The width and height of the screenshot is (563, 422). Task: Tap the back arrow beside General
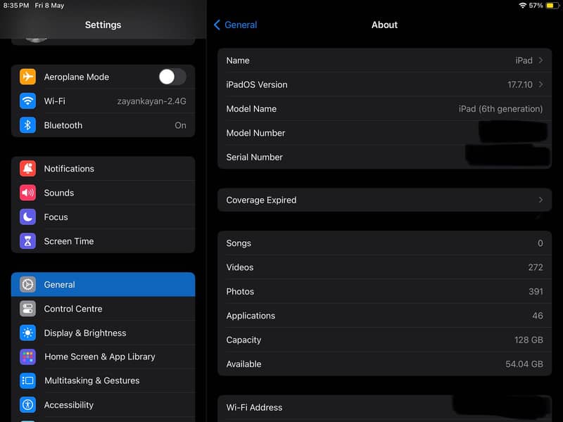tap(217, 25)
